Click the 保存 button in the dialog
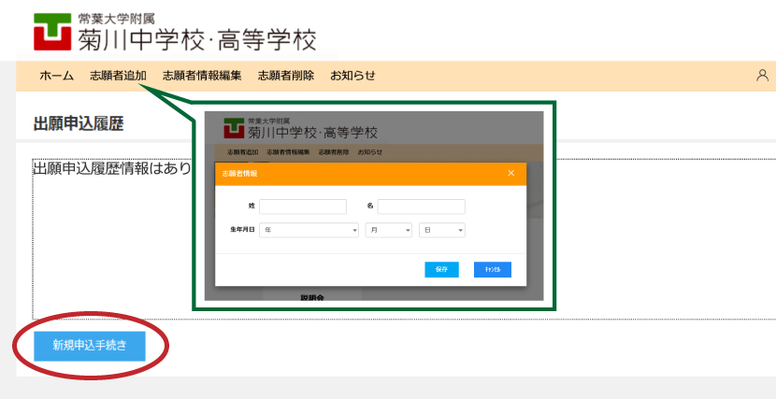776x399 pixels. click(x=441, y=269)
